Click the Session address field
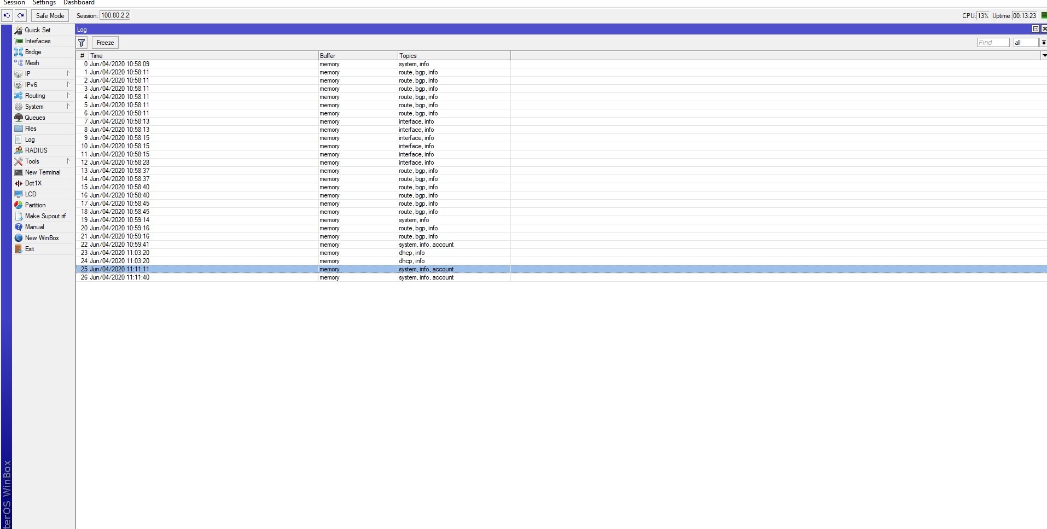This screenshot has width=1047, height=529. [115, 15]
